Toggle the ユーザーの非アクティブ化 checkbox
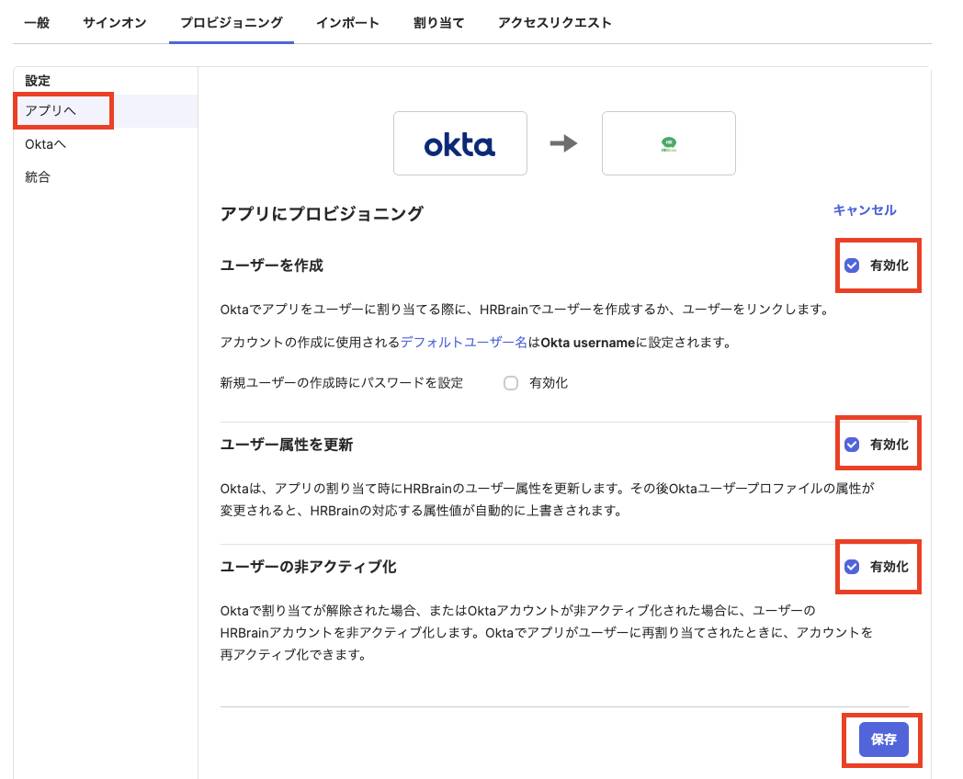Screen dimensions: 963x779 click(x=852, y=567)
